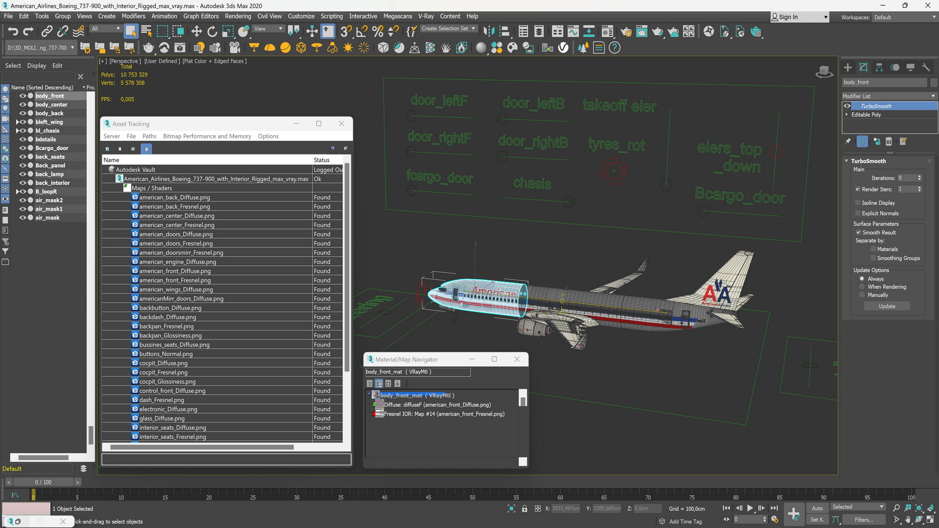
Task: Enable the Isoline Display checkbox
Action: [858, 203]
